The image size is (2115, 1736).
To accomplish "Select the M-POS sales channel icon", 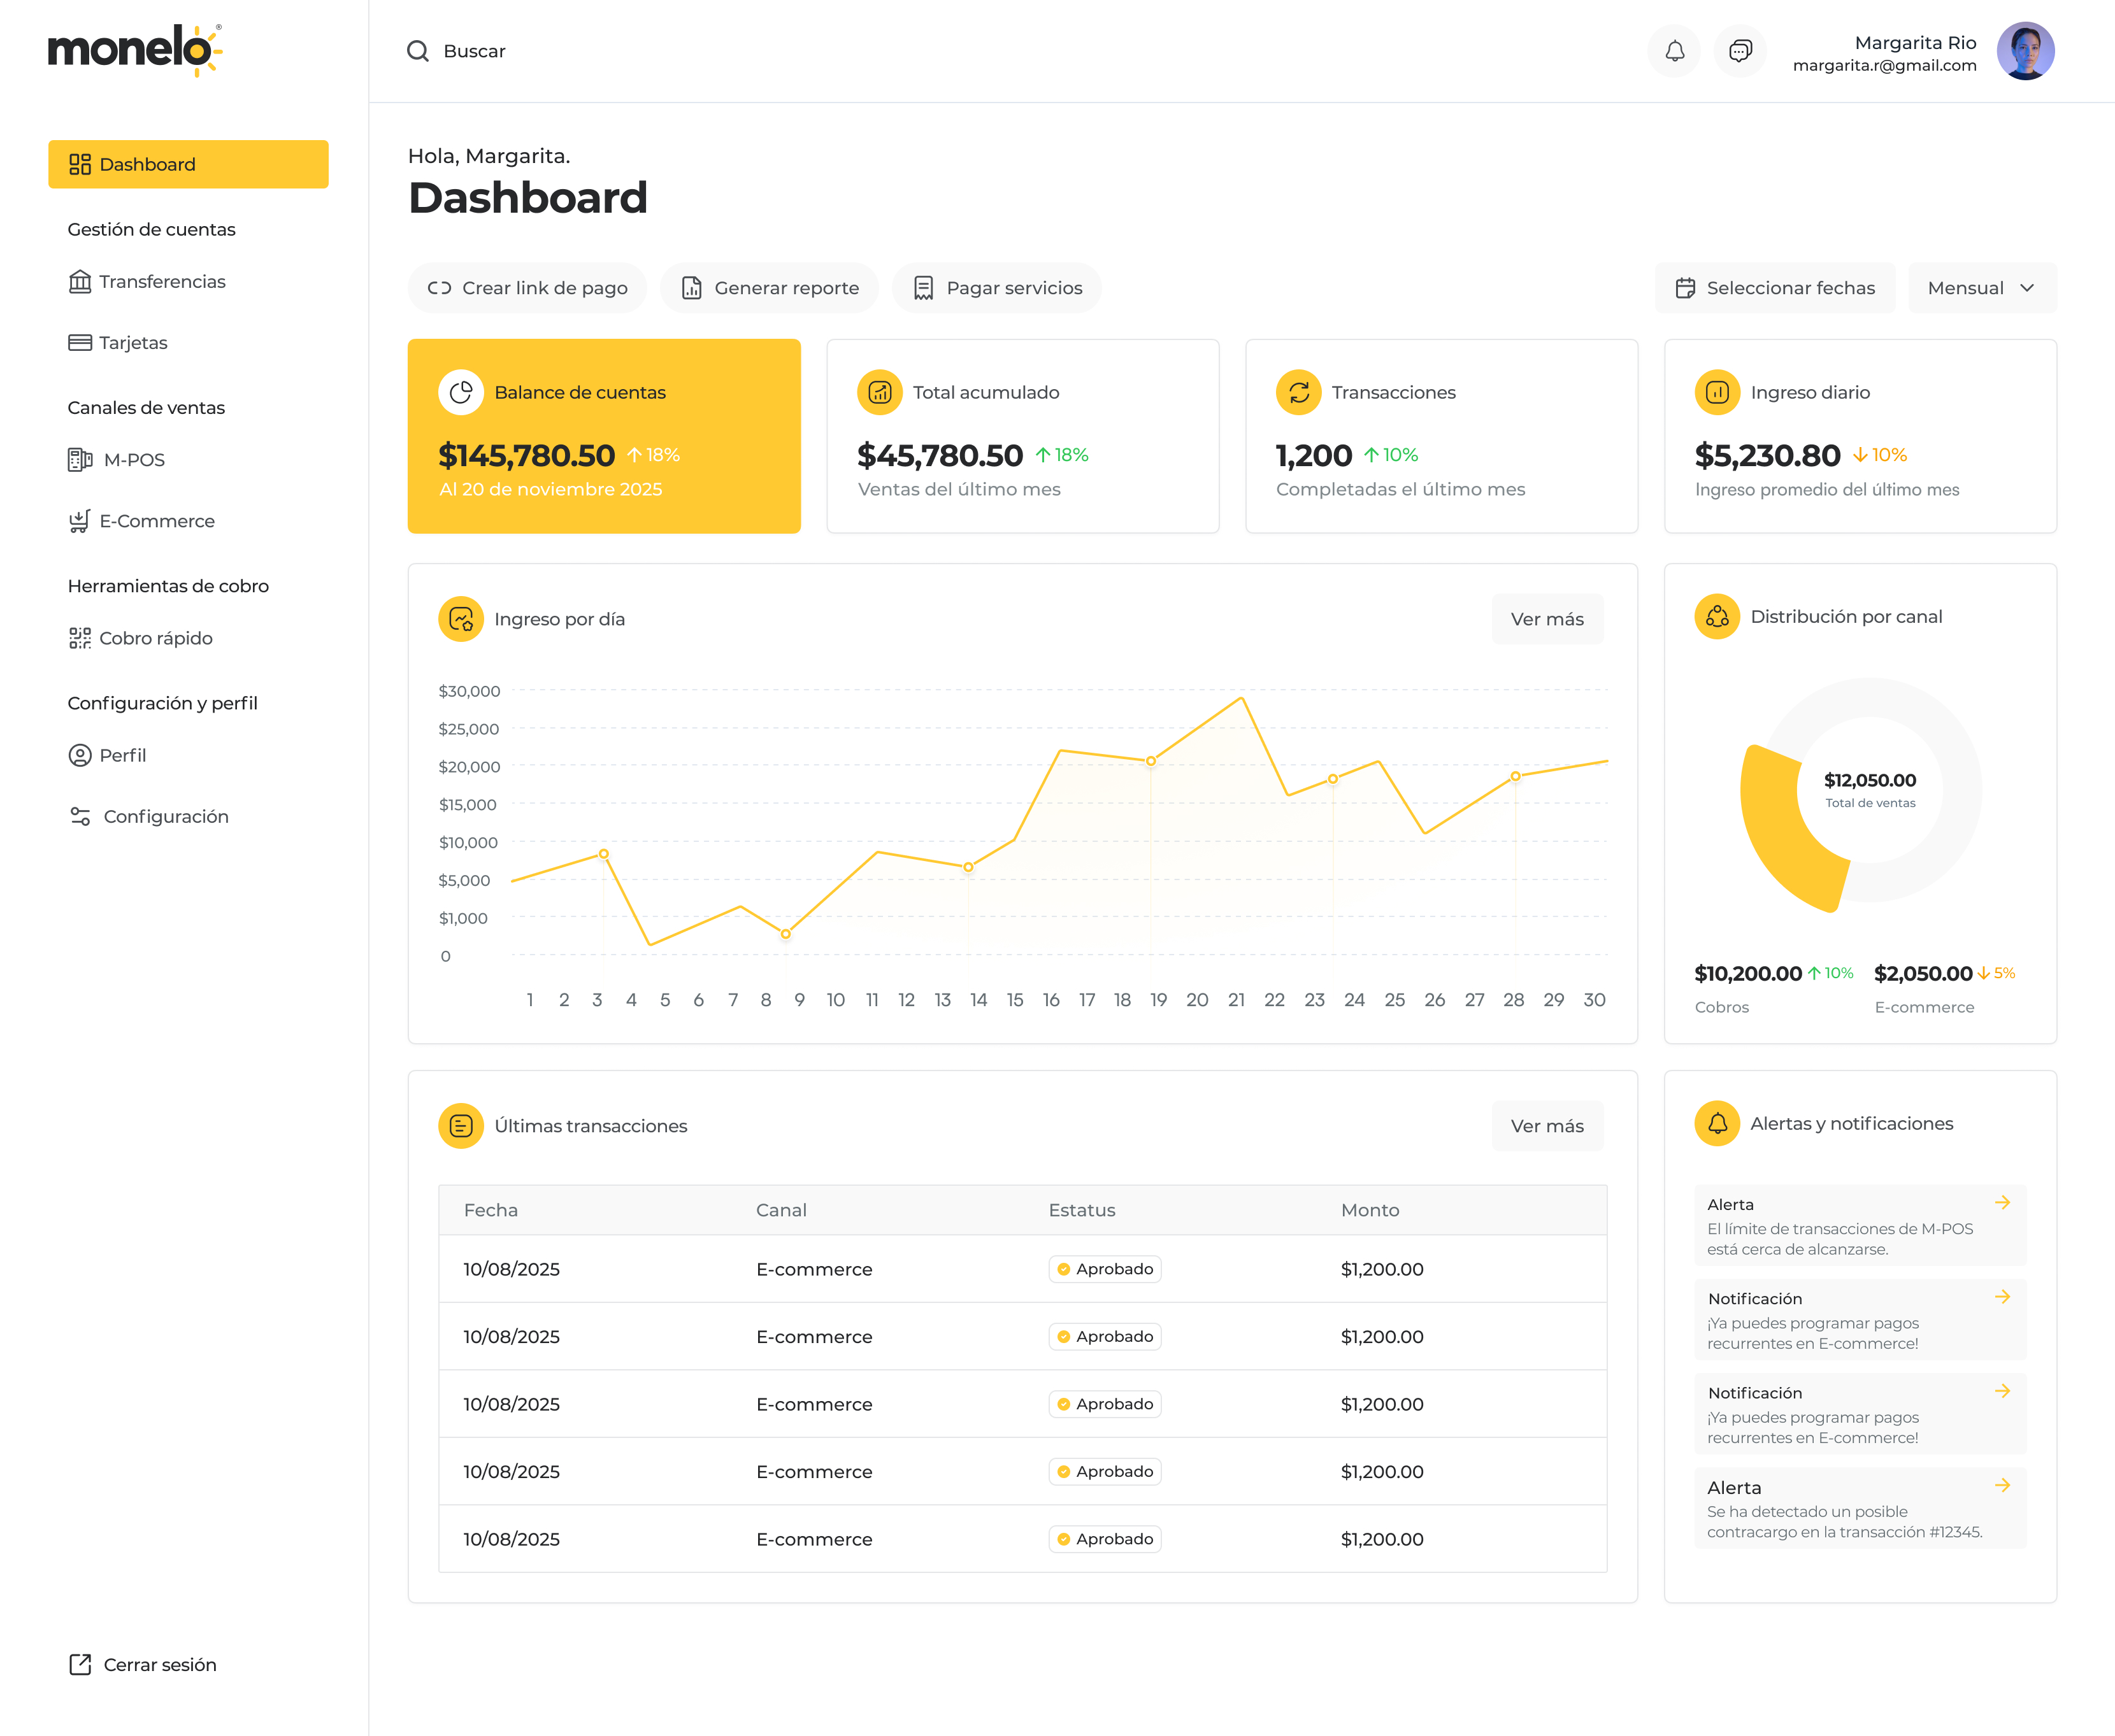I will coord(79,459).
